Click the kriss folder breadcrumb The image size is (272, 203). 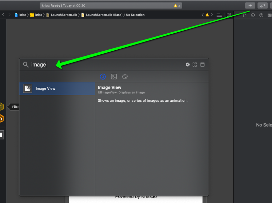coord(36,15)
